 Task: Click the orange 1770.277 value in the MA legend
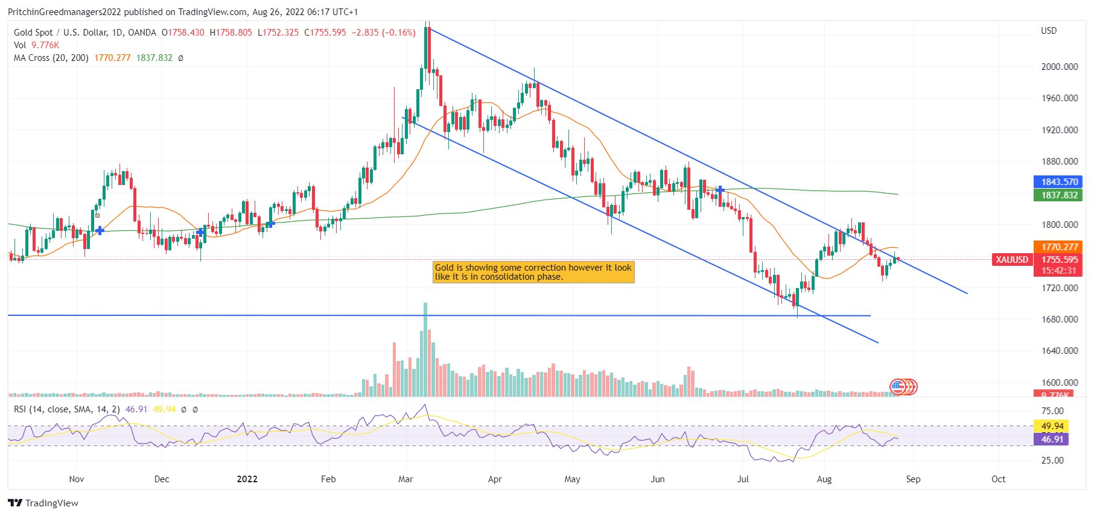pyautogui.click(x=112, y=58)
